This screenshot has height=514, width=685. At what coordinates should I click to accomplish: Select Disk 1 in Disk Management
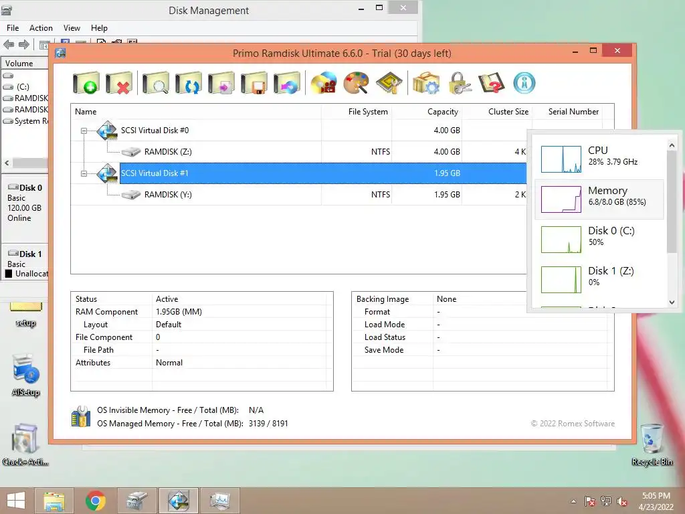(x=25, y=264)
